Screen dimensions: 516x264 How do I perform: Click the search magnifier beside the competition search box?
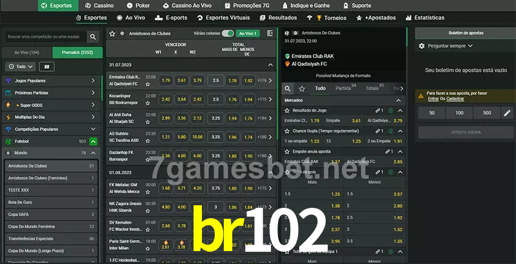[x=94, y=37]
